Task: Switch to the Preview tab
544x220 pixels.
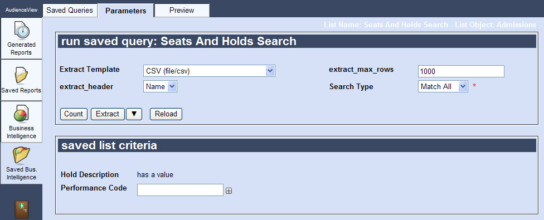Action: click(x=182, y=10)
